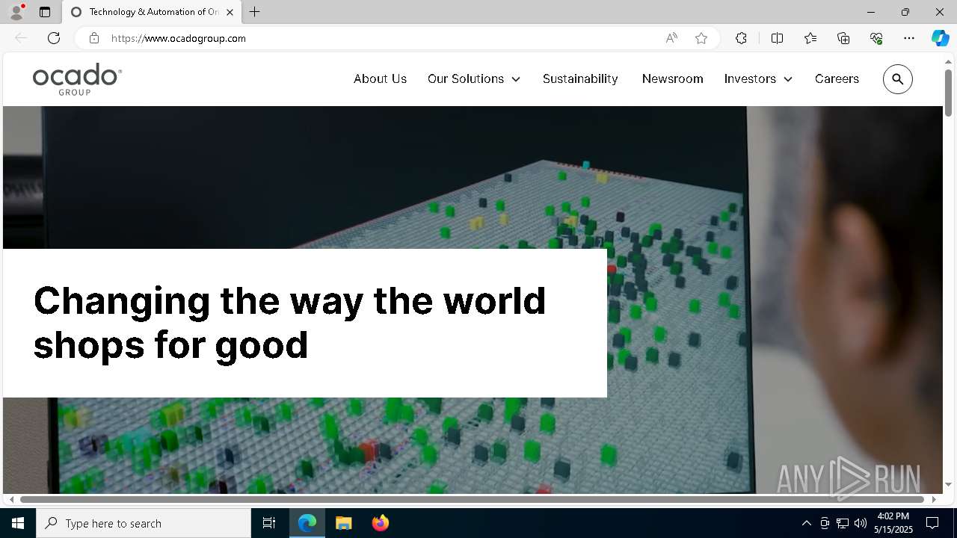Screen dimensions: 957x538
Task: Click the taskbar search box
Action: [144, 523]
